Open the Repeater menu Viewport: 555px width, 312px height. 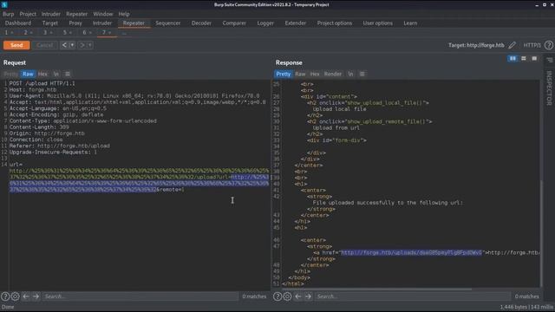click(77, 14)
